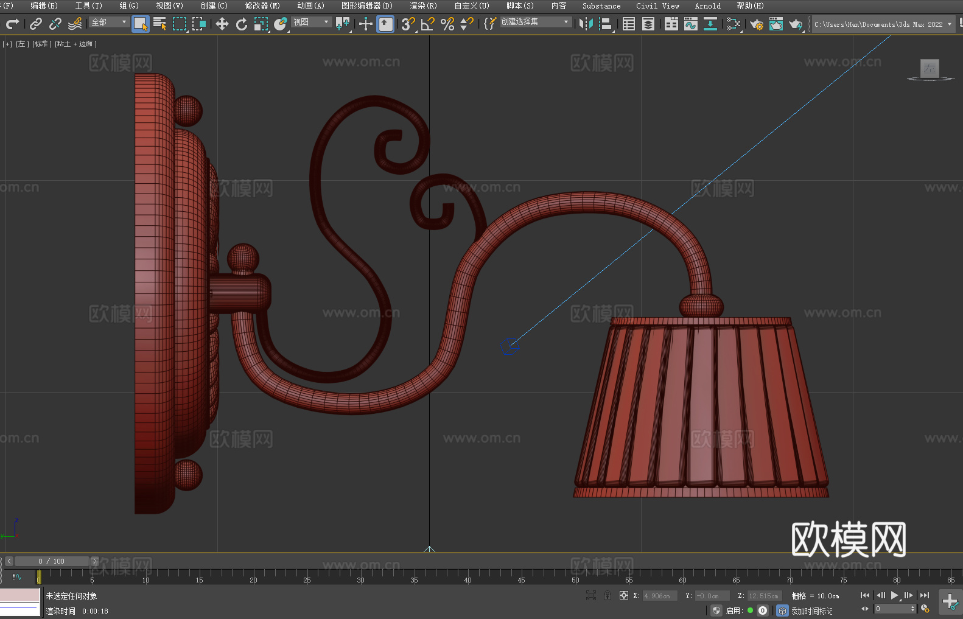Select the Move transform tool
This screenshot has height=619, width=963.
tap(222, 24)
